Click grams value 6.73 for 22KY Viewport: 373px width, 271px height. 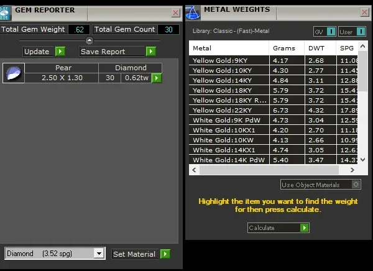point(281,111)
